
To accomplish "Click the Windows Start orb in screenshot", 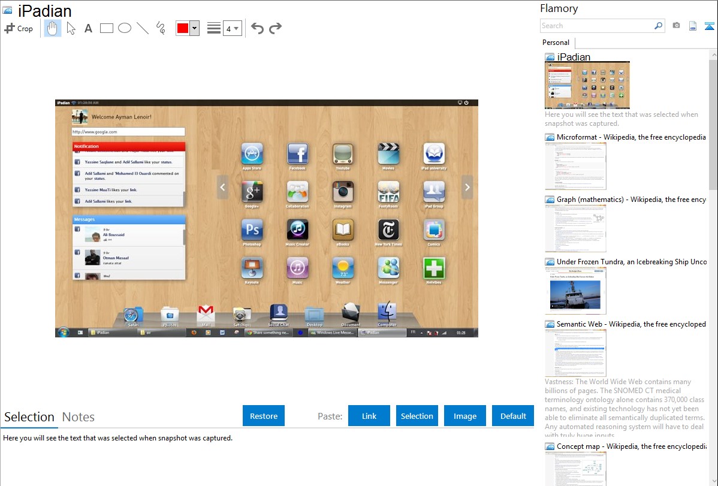I will tap(63, 333).
